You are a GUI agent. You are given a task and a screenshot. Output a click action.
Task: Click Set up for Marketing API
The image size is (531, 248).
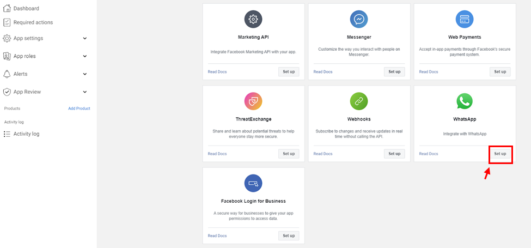289,72
